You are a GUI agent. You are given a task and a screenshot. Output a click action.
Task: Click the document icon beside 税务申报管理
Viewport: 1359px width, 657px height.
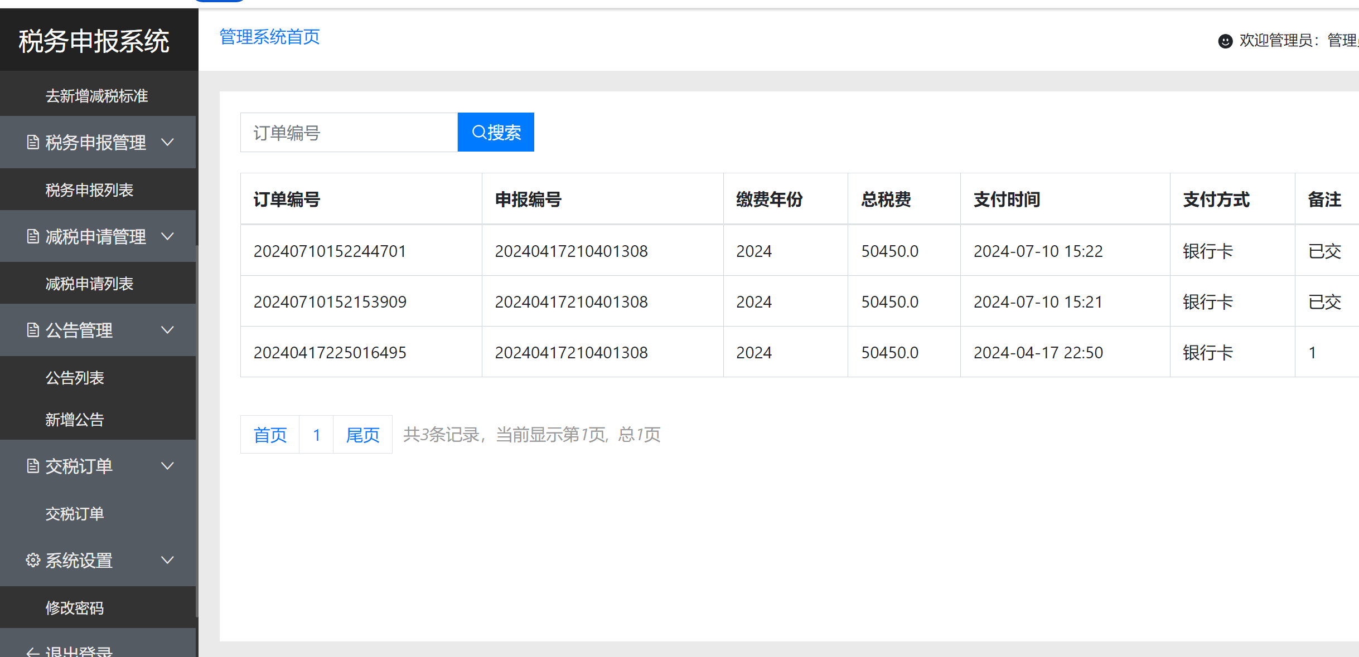pyautogui.click(x=33, y=143)
